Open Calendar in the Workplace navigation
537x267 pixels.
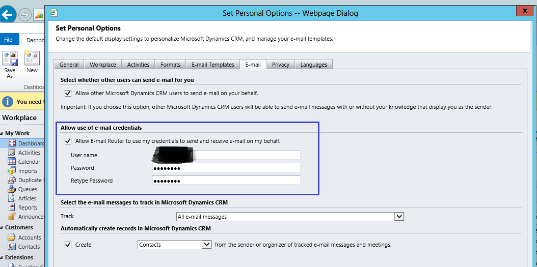pos(29,162)
